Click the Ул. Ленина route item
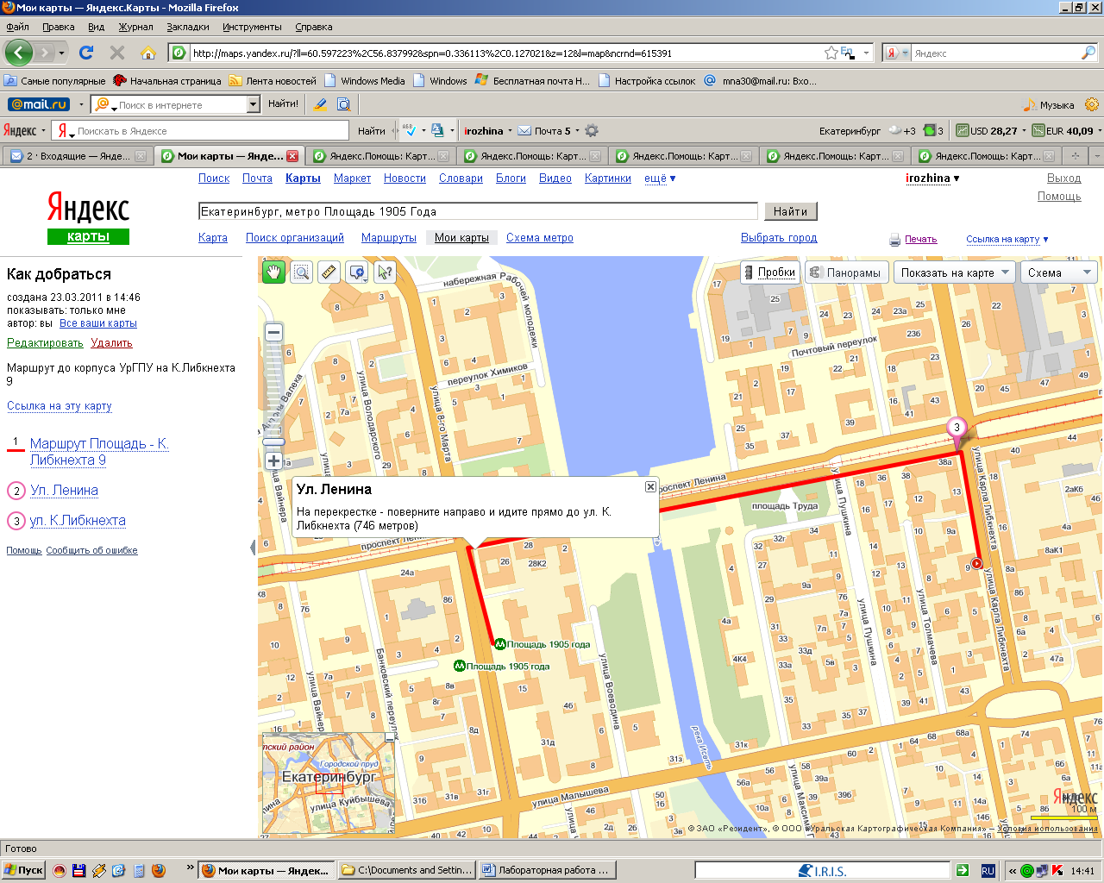 [64, 490]
